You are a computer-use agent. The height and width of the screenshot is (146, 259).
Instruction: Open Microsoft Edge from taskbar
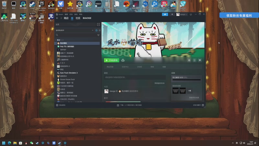[9, 143]
